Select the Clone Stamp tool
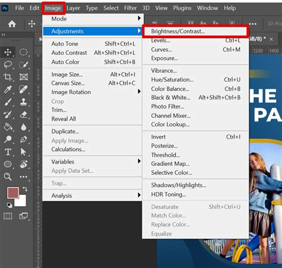This screenshot has width=282, height=268. (23, 102)
